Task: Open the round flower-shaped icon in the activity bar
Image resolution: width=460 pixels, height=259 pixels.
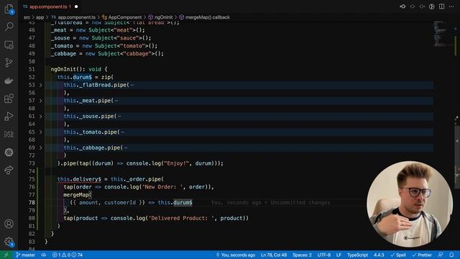Action: [9, 152]
